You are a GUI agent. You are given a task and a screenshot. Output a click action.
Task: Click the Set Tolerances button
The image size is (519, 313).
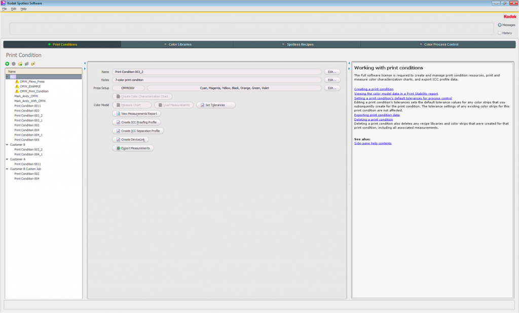[x=216, y=105]
